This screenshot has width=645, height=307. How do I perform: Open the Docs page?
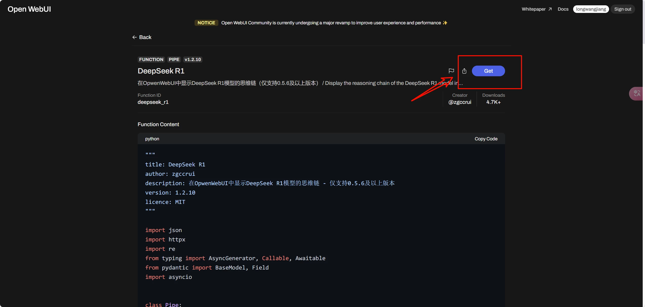coord(563,9)
